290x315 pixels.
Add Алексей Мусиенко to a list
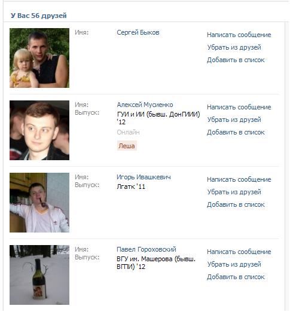click(x=236, y=132)
